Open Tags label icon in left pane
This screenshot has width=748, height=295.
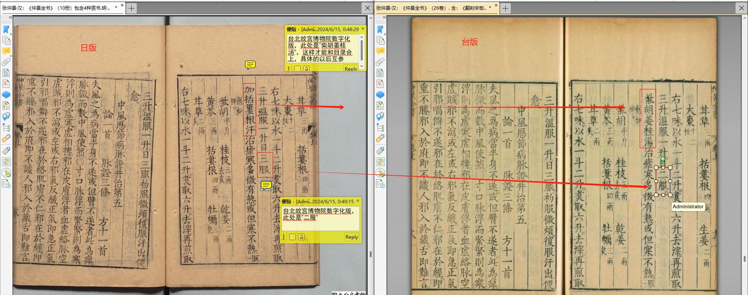6,150
